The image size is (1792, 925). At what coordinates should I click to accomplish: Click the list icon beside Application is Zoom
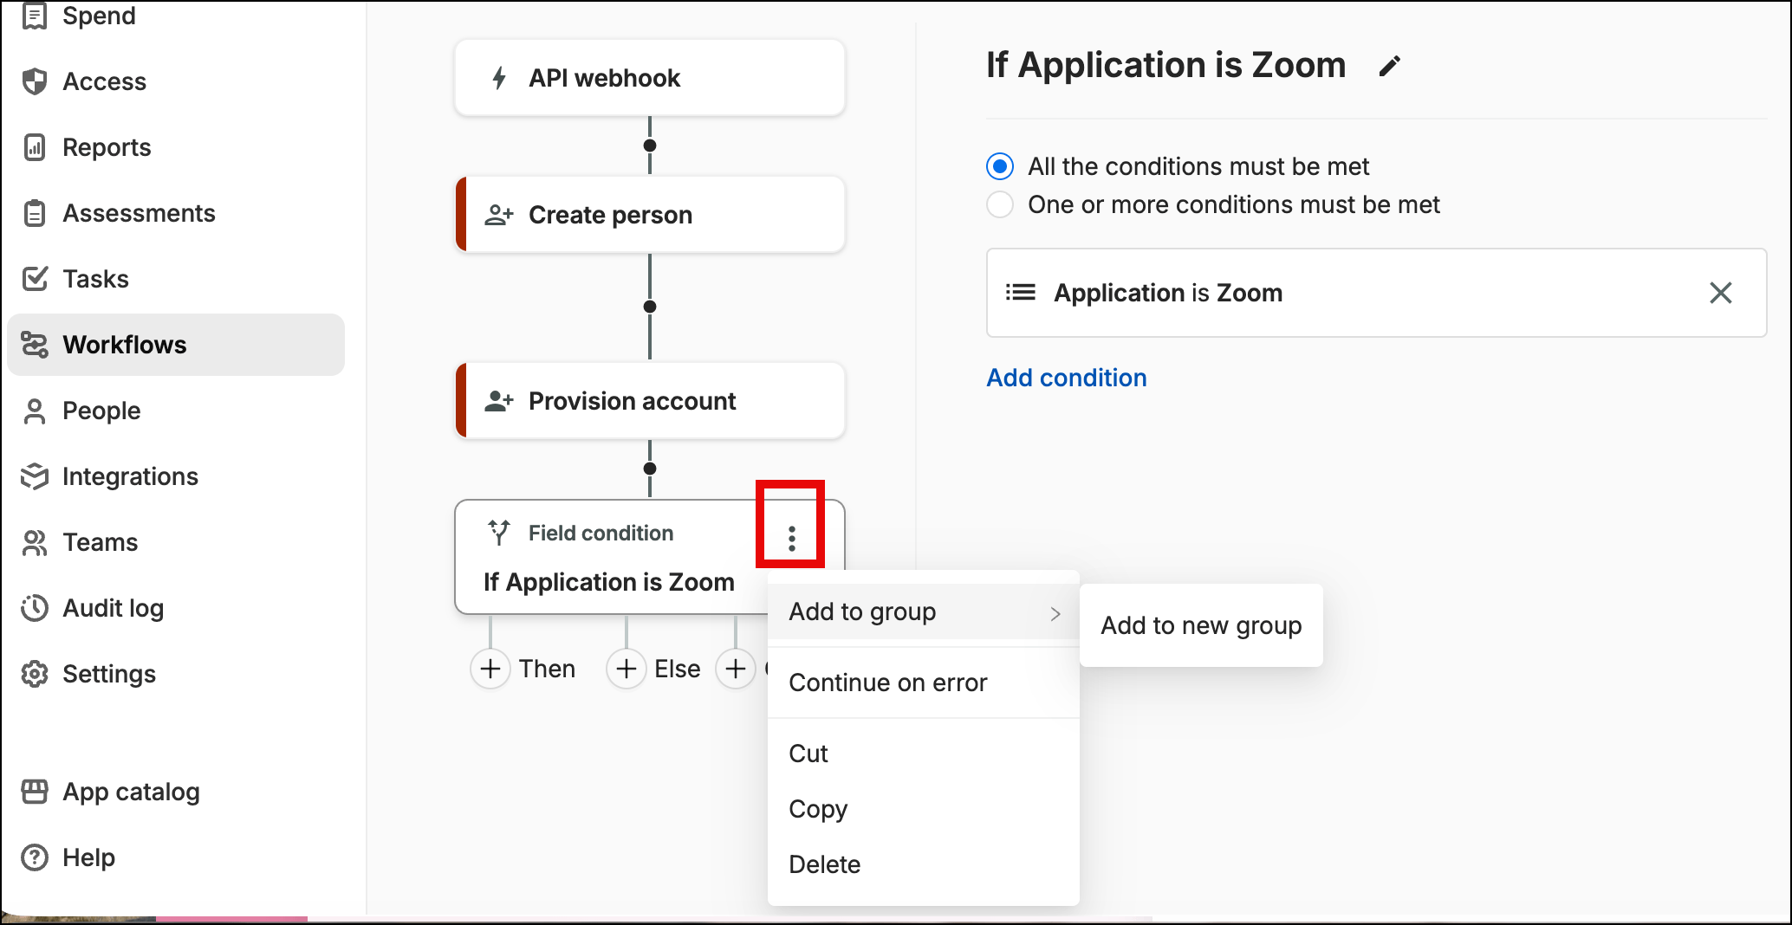point(1021,293)
